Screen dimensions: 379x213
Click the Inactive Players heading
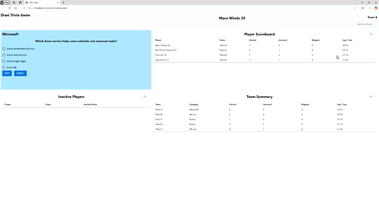[71, 97]
